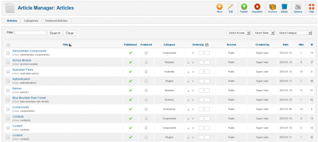Open the Select Category dropdown
This screenshot has width=318, height=142.
coord(294,33)
